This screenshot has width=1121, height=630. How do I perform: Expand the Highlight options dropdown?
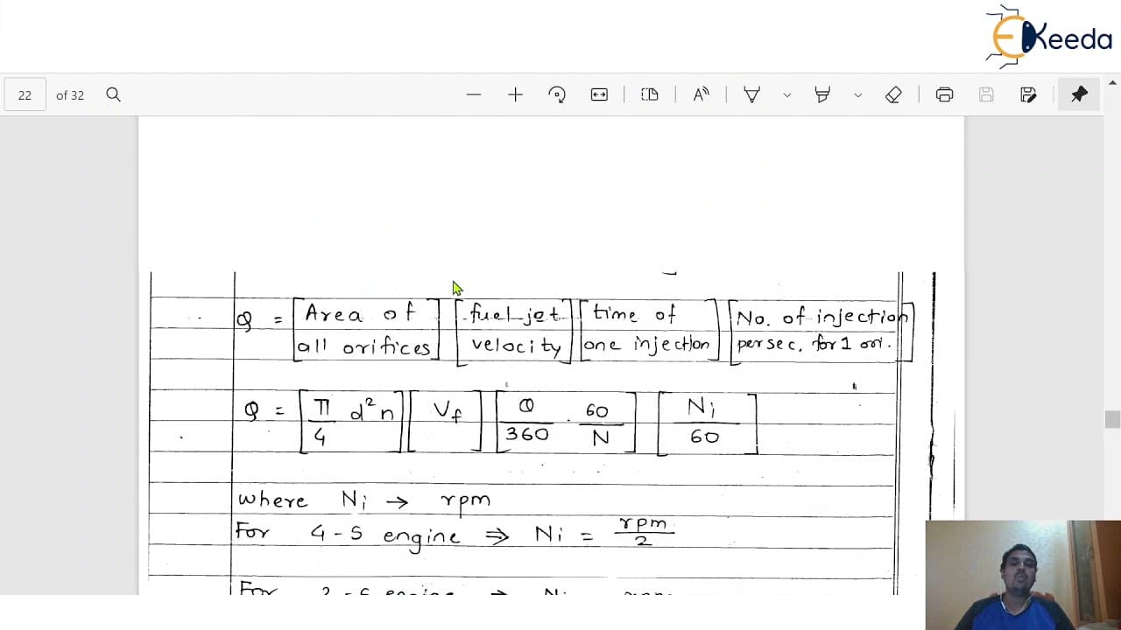pos(857,94)
